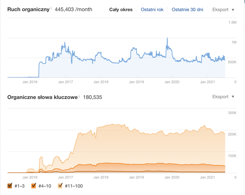Show Ostatnie 30 dni time range

tap(187, 10)
